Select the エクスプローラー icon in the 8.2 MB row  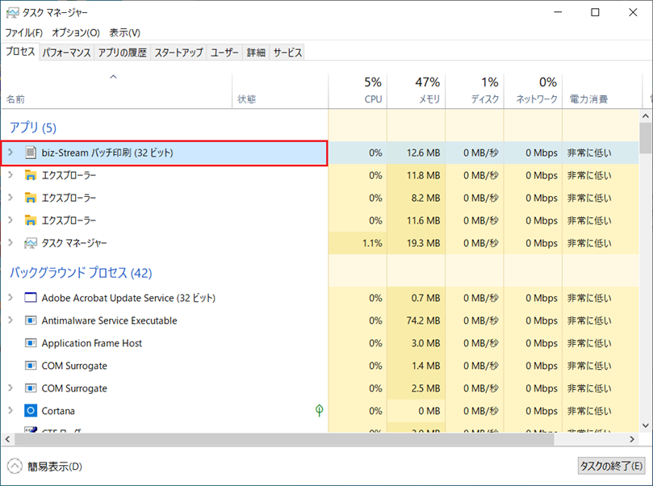pyautogui.click(x=31, y=198)
